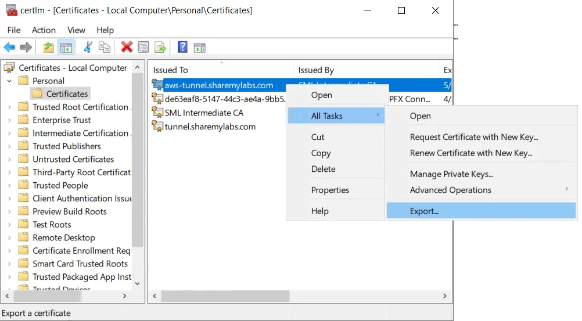Screen dimensions: 582x321
Task: Expand the Enterprise Trust folder node
Action: (10, 120)
